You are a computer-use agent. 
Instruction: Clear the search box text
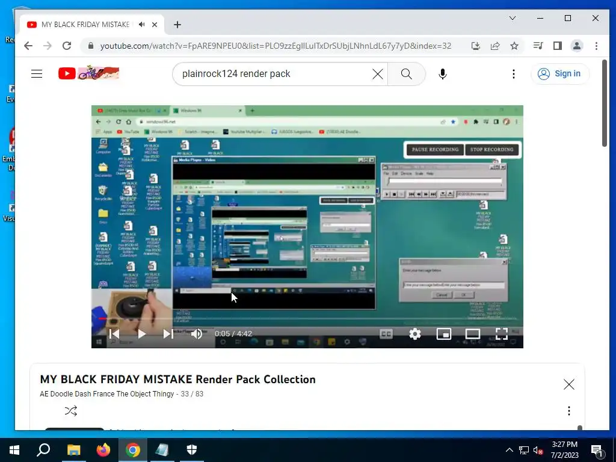(378, 74)
